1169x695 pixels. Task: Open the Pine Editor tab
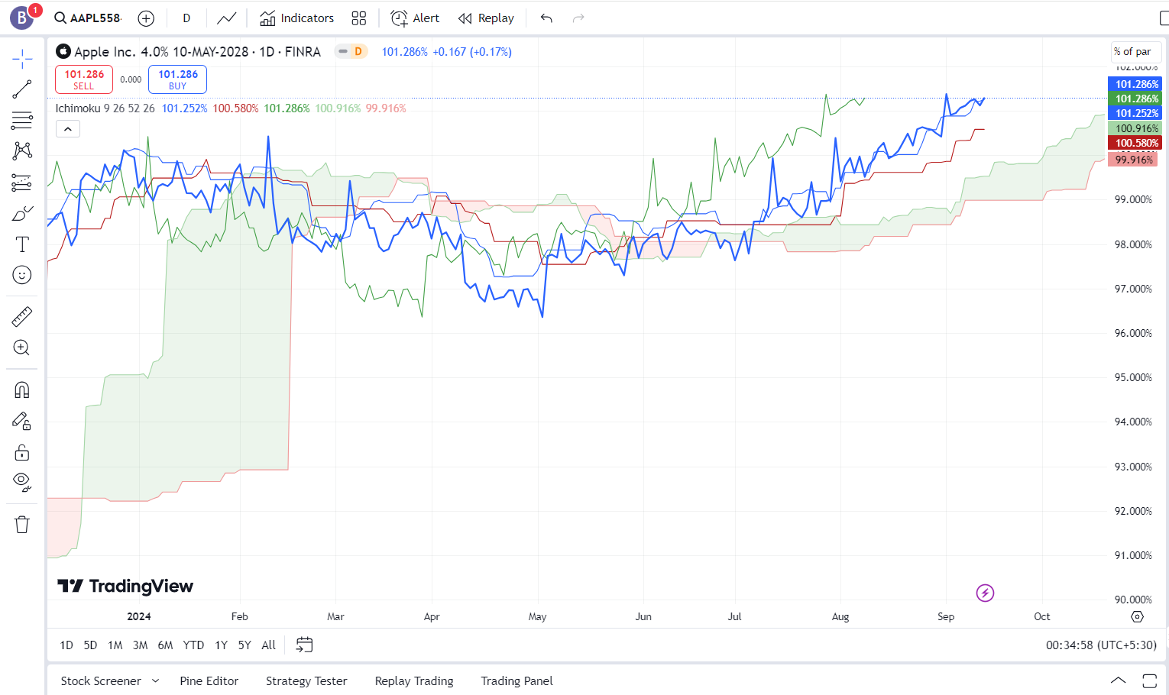tap(209, 681)
